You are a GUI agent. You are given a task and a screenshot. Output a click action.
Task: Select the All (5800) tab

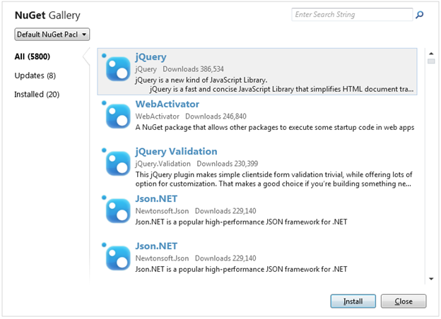tap(32, 56)
